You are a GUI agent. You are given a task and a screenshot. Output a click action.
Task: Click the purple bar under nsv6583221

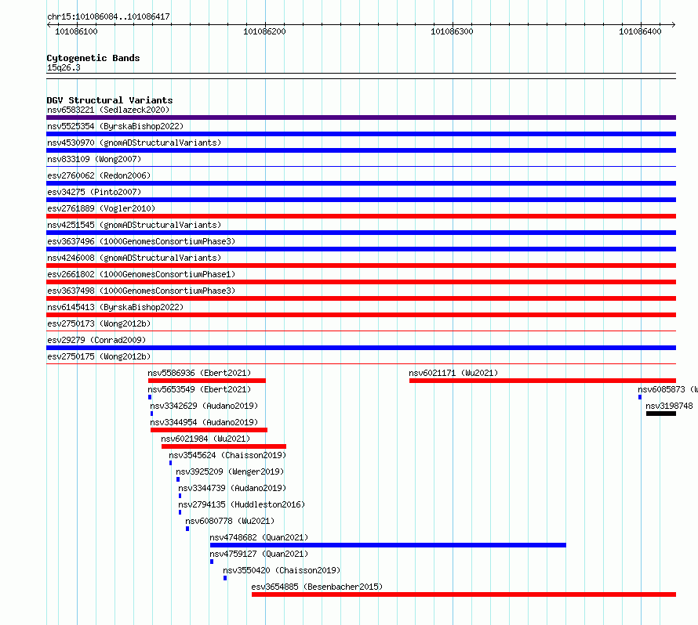(x=361, y=117)
